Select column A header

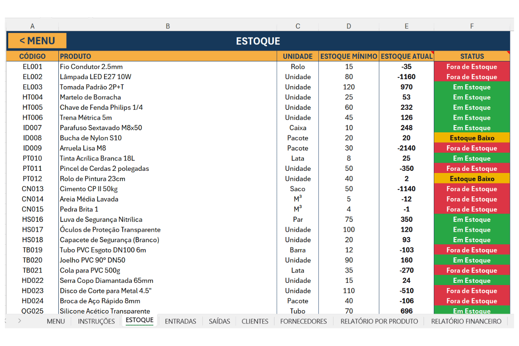click(32, 26)
